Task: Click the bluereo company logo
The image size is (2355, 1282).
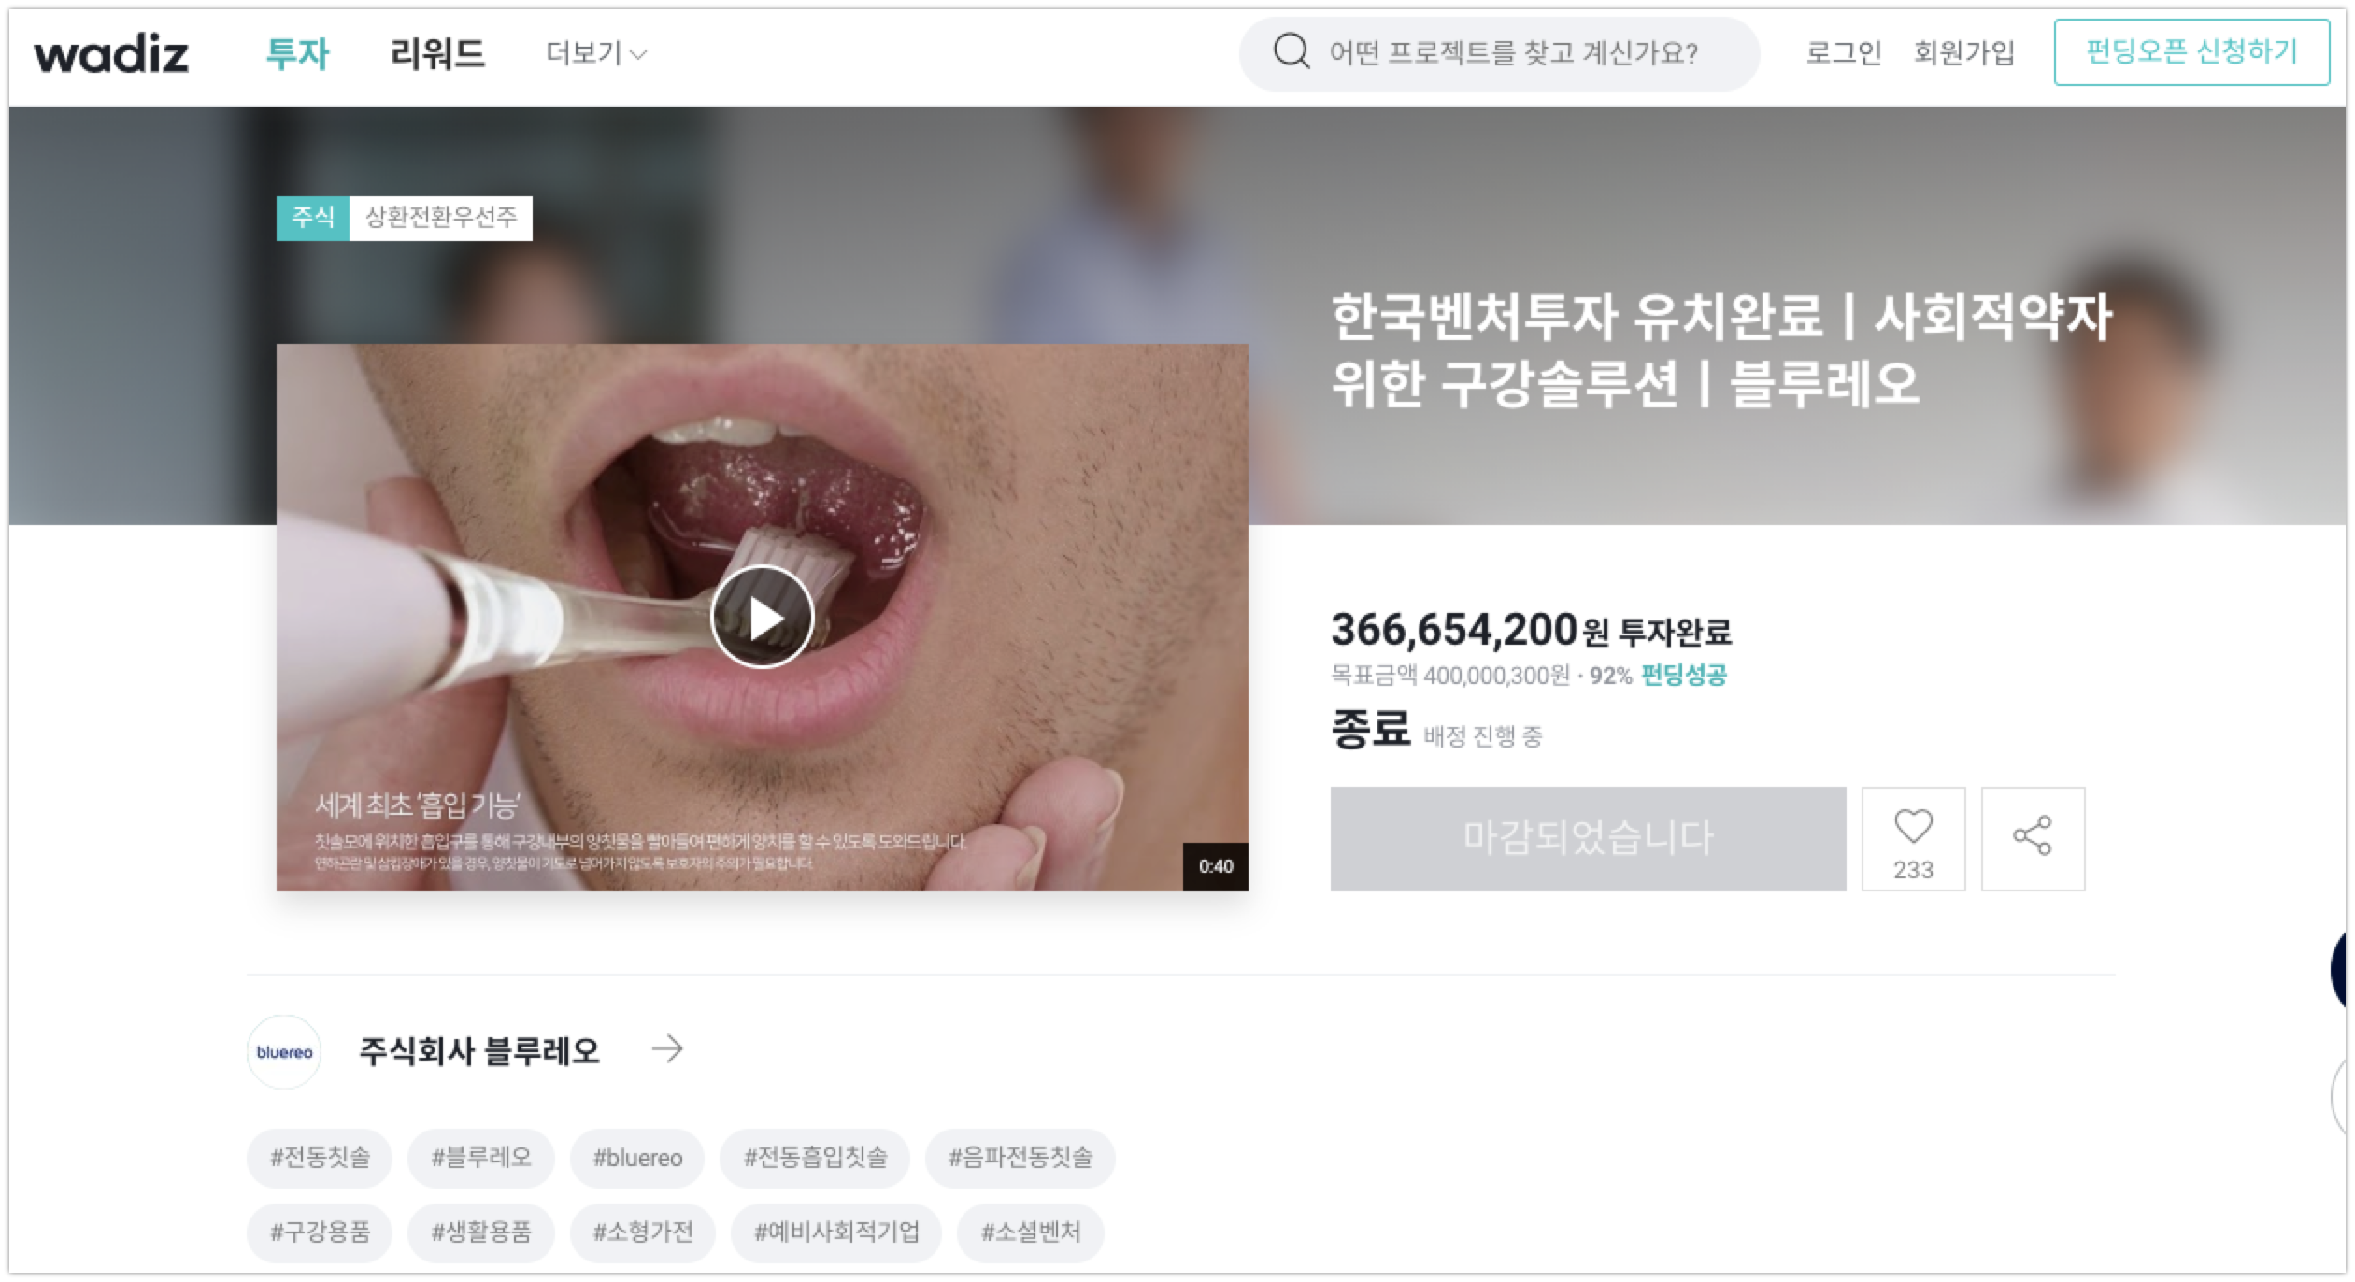Action: pos(284,1052)
